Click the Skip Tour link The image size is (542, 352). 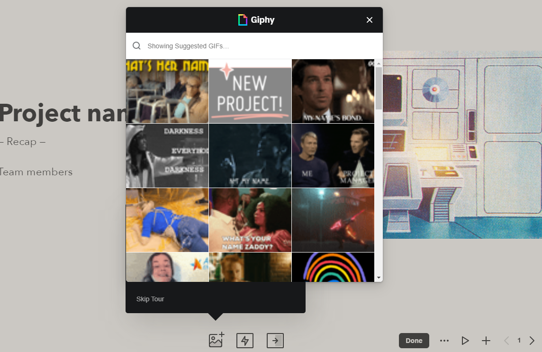[150, 299]
